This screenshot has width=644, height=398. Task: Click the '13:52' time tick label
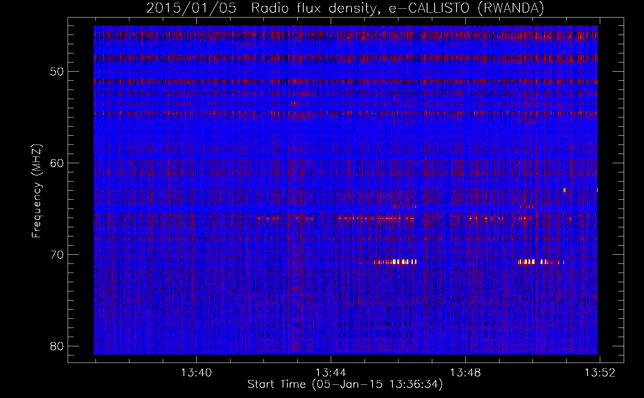pos(600,373)
